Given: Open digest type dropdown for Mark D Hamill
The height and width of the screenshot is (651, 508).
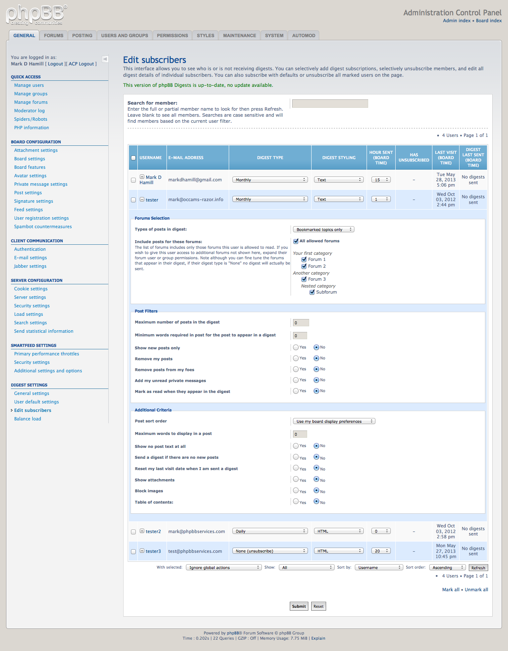Looking at the screenshot, I should click(270, 180).
